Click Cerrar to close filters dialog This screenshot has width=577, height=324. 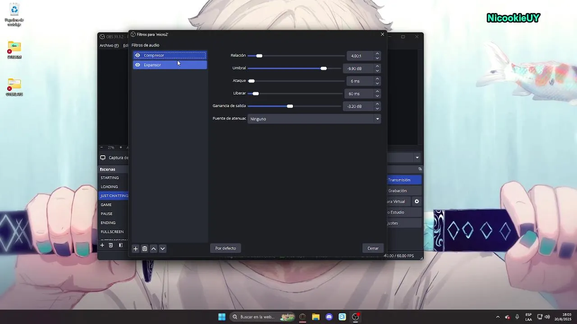pos(373,248)
